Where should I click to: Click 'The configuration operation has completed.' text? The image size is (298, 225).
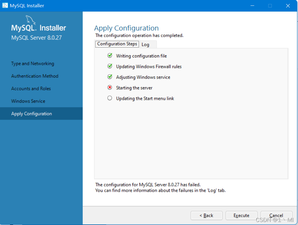(139, 36)
